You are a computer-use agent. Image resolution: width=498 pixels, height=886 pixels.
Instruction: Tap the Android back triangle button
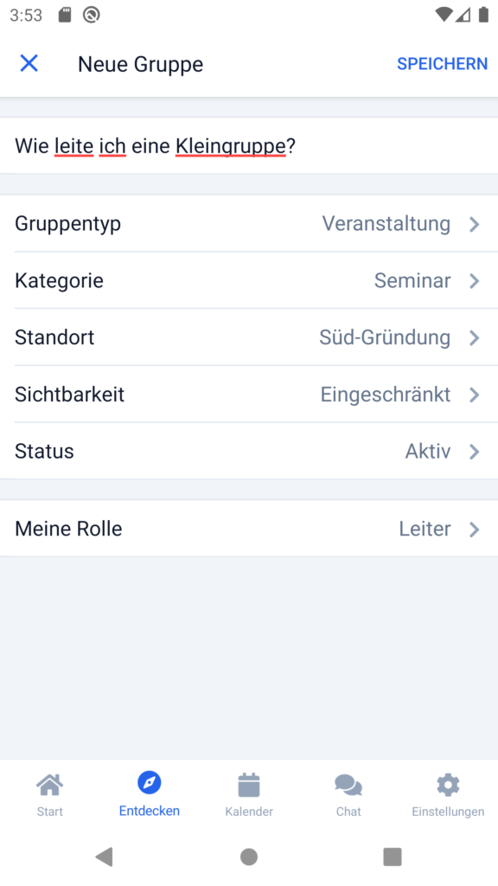105,857
